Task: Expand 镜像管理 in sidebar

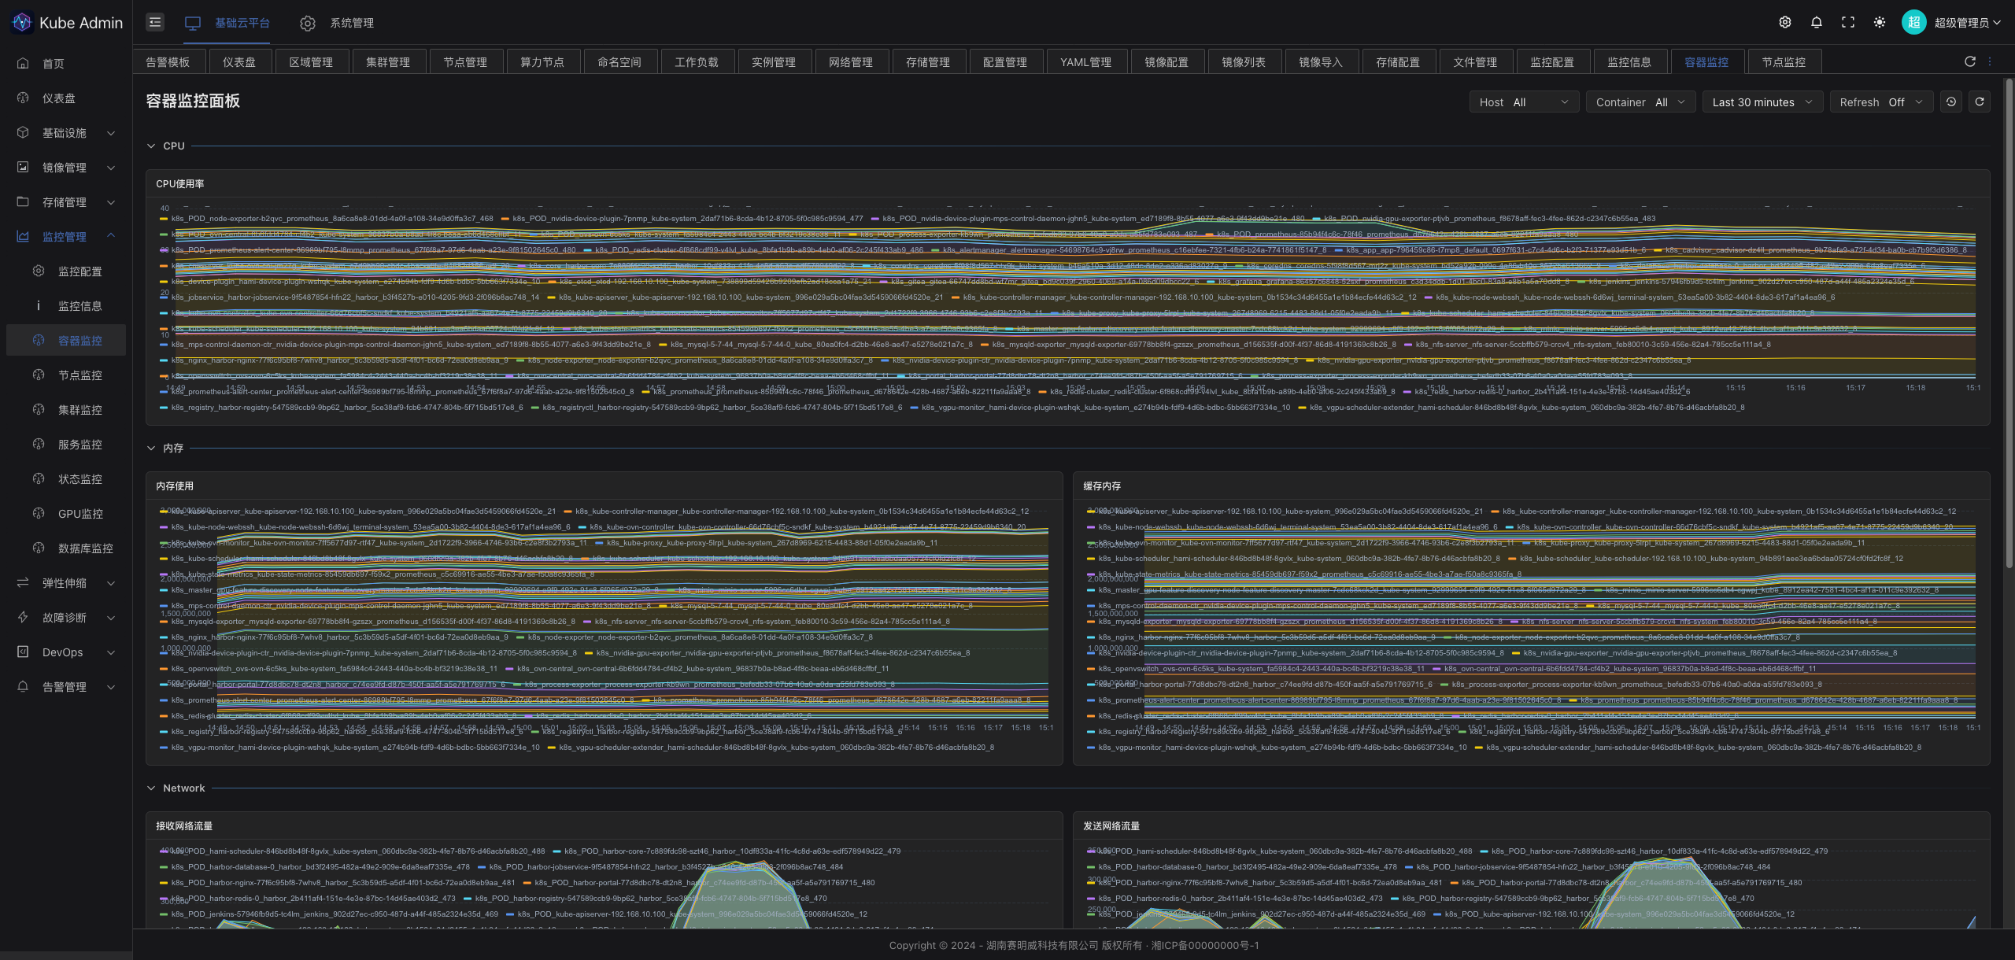Action: tap(66, 168)
